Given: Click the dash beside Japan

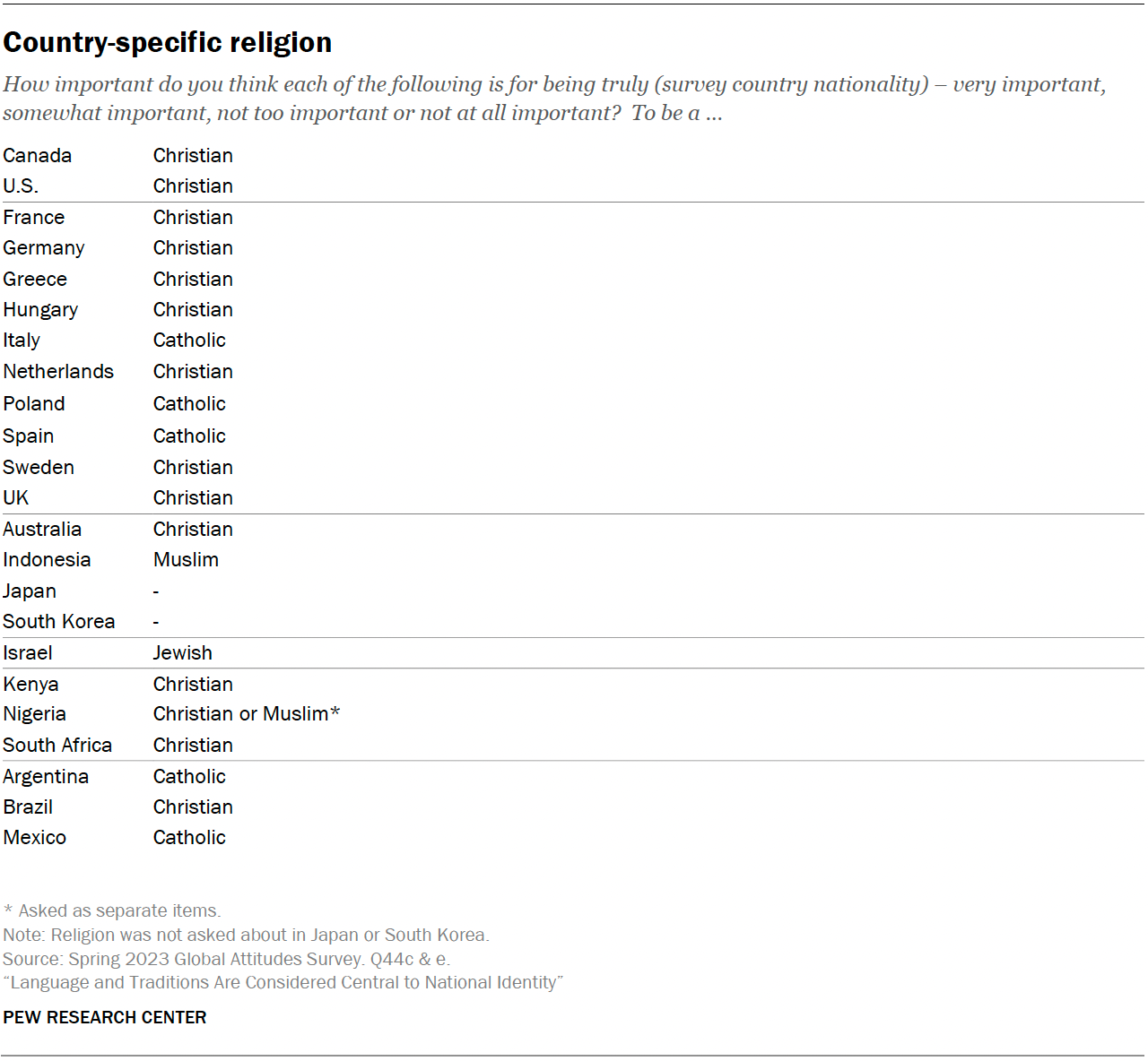Looking at the screenshot, I should 156,591.
